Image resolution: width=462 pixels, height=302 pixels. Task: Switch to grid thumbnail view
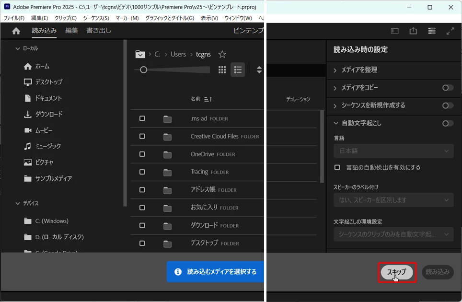[x=222, y=70]
